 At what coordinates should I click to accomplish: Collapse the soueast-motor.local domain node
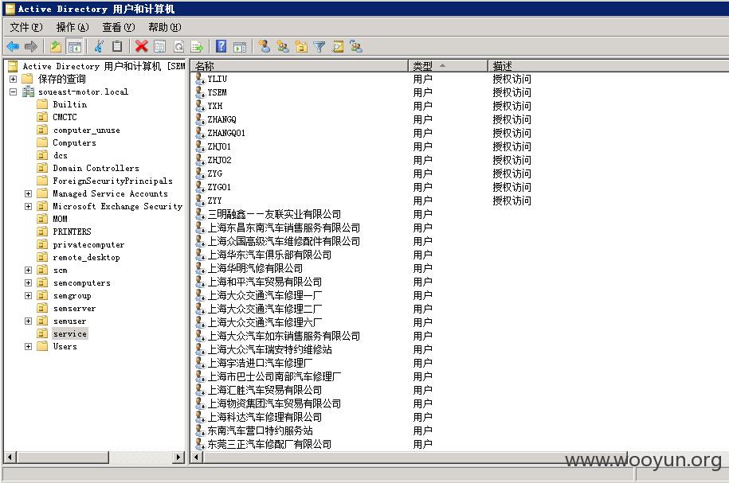coord(13,92)
